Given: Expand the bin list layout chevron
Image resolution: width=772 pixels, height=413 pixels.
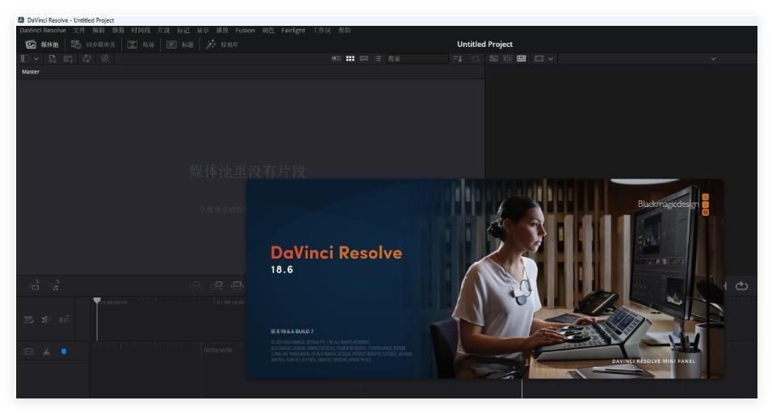Looking at the screenshot, I should [36, 59].
